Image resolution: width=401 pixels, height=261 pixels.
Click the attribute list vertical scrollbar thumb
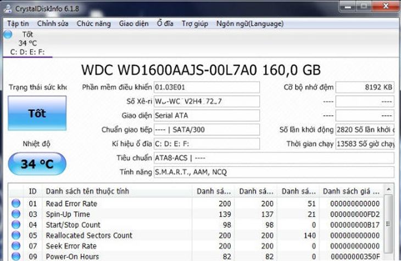coord(388,224)
